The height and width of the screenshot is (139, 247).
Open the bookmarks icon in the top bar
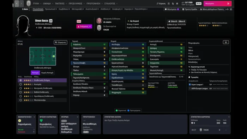(169, 4)
